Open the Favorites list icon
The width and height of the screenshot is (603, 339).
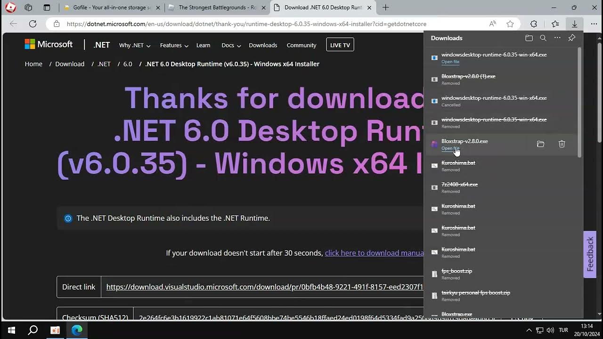(555, 24)
